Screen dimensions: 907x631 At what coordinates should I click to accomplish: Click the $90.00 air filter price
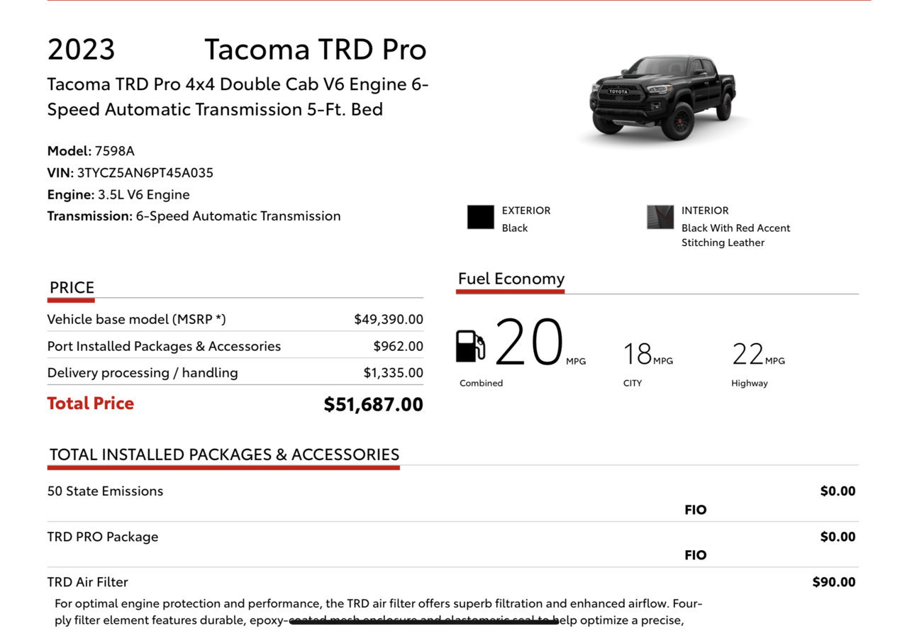[x=834, y=582]
